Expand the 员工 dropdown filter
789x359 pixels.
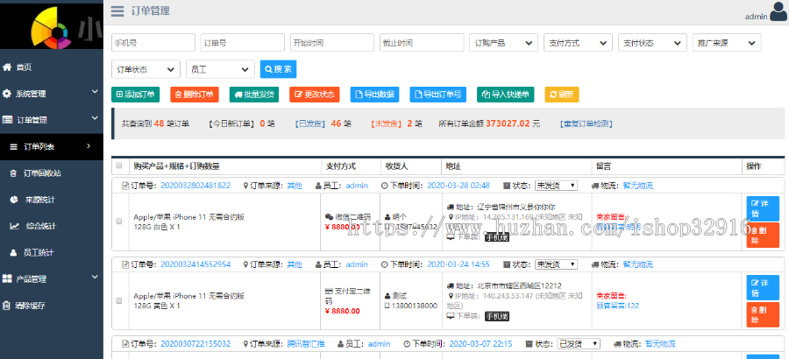pos(219,69)
